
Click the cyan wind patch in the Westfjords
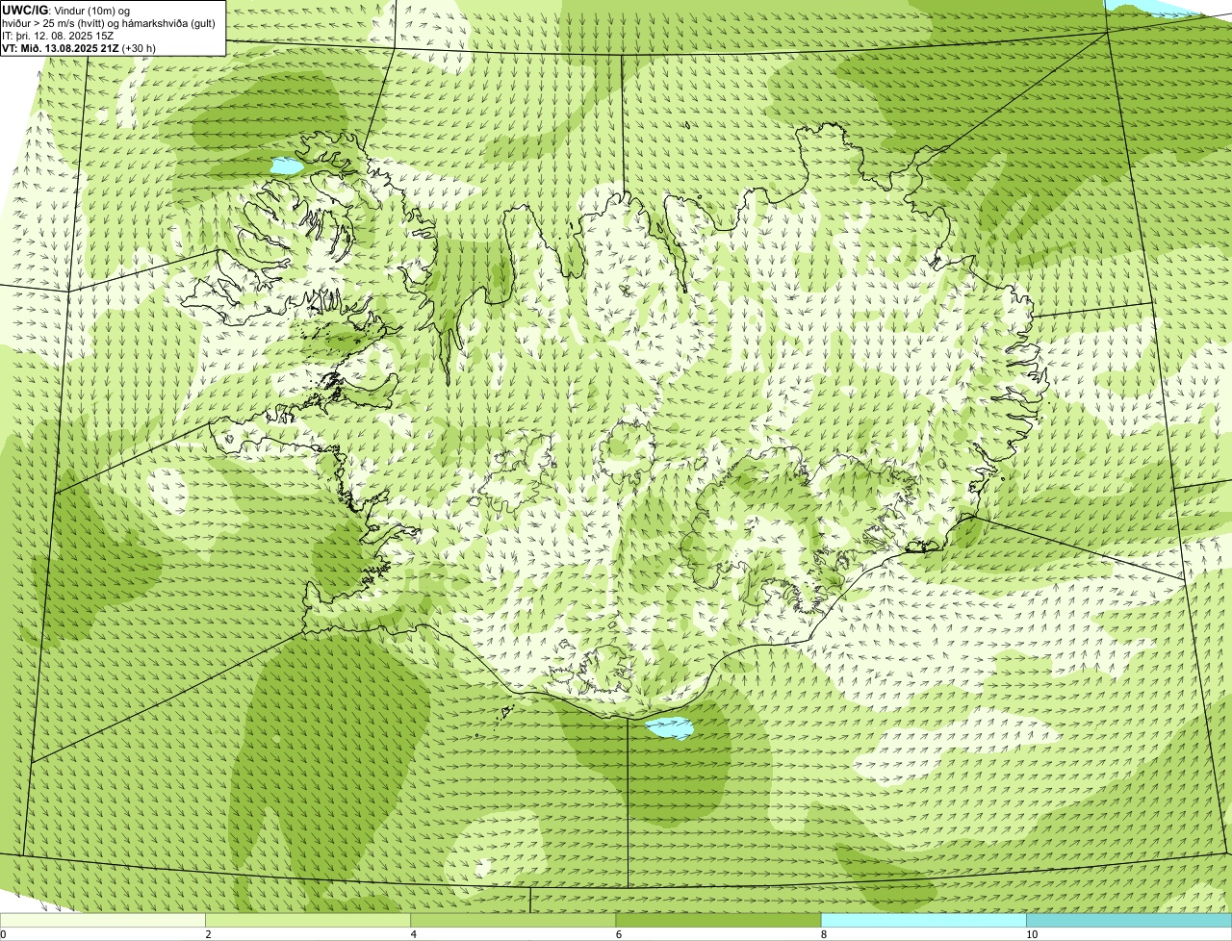click(x=287, y=166)
